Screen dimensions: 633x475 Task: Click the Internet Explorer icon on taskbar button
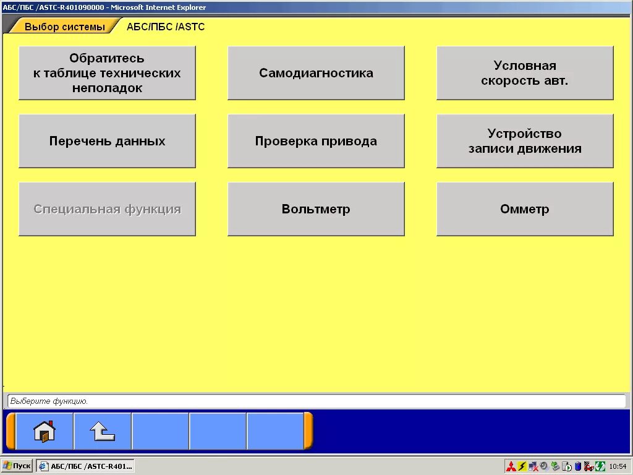coord(43,466)
